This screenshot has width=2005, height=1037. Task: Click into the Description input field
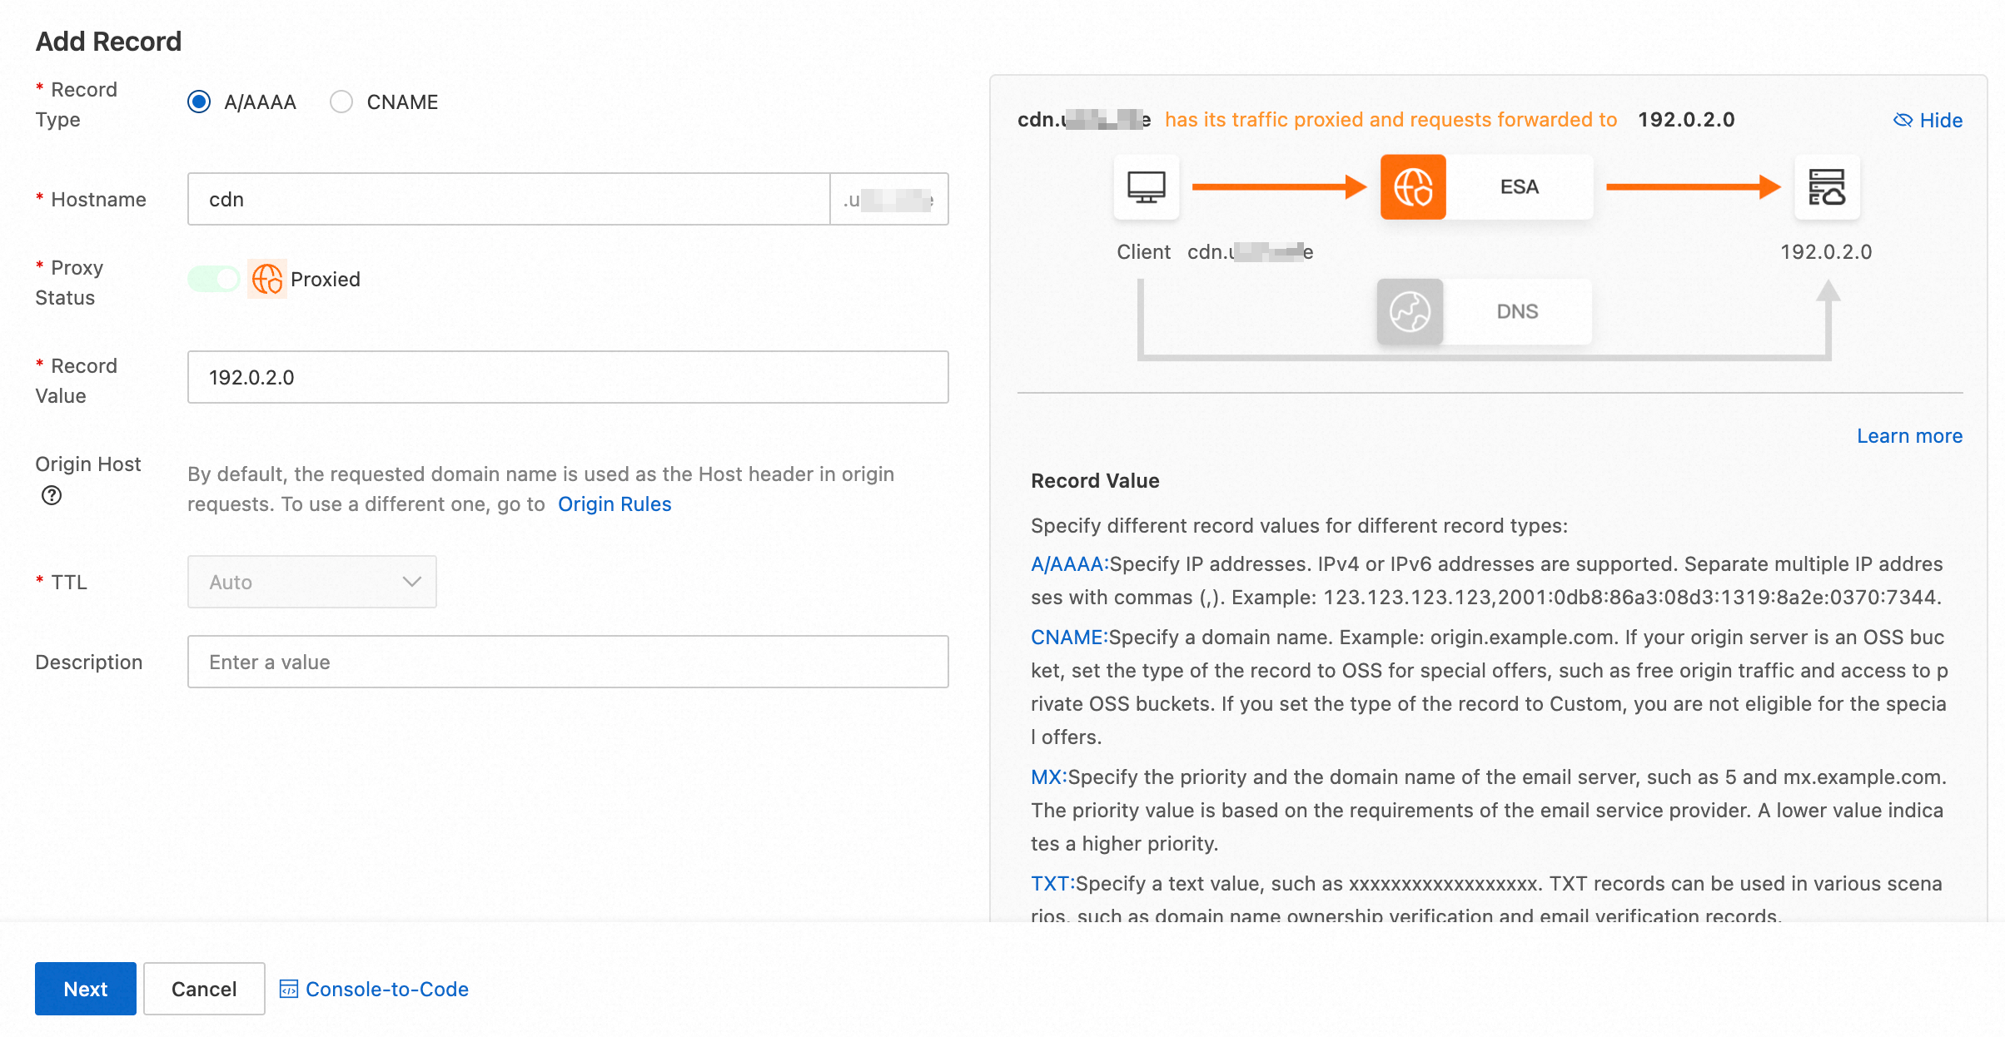pyautogui.click(x=568, y=662)
